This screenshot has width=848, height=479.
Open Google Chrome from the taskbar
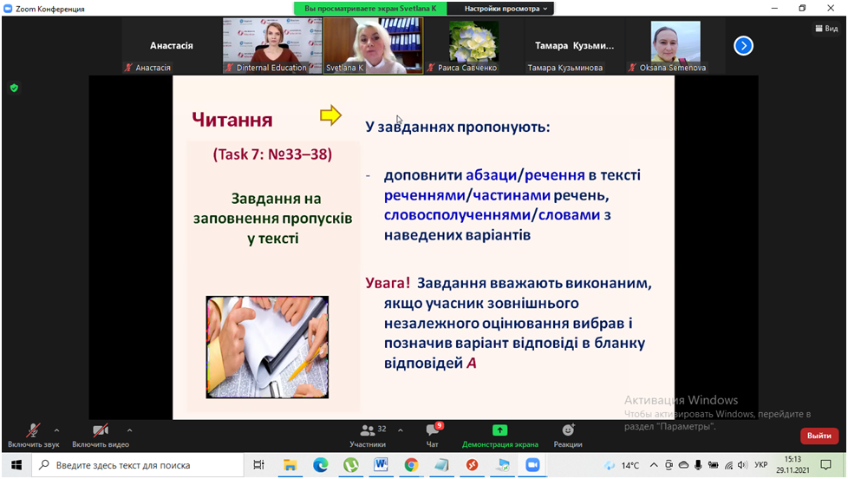tap(411, 465)
